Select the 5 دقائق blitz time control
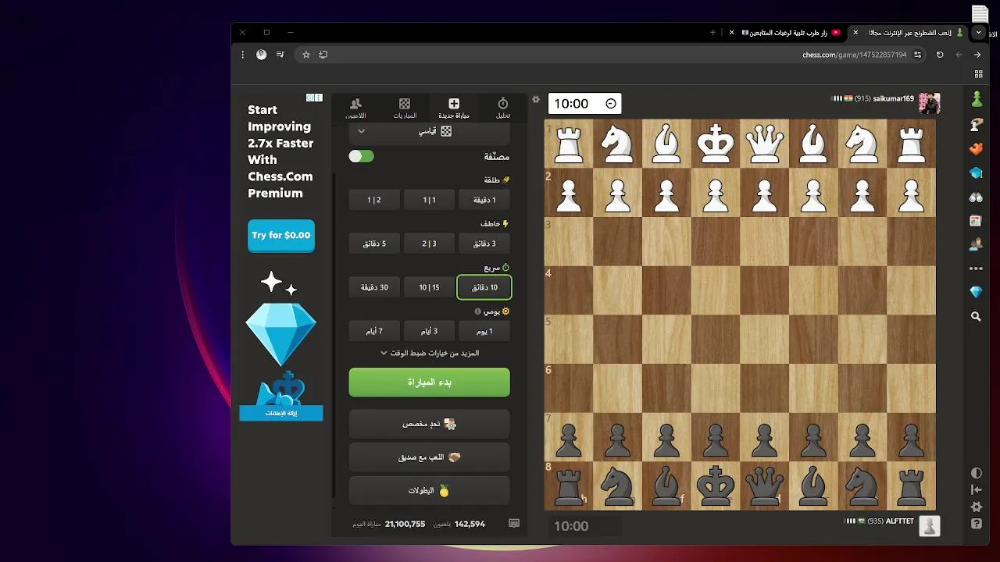 (x=374, y=244)
